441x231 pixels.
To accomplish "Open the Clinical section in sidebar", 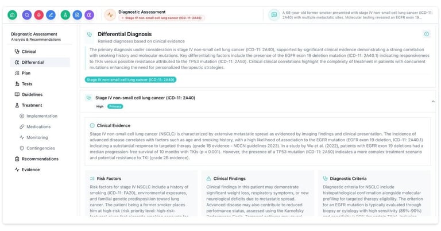I will pos(29,52).
